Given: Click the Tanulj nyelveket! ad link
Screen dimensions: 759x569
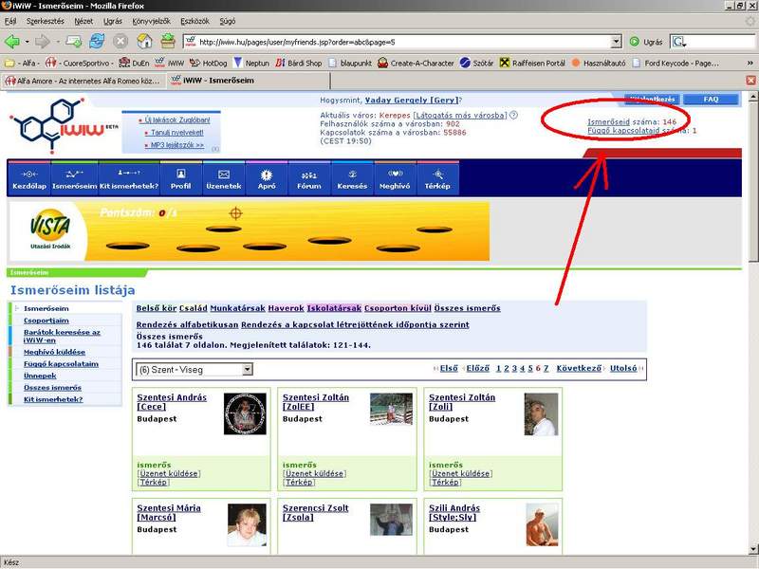Looking at the screenshot, I should coord(177,133).
